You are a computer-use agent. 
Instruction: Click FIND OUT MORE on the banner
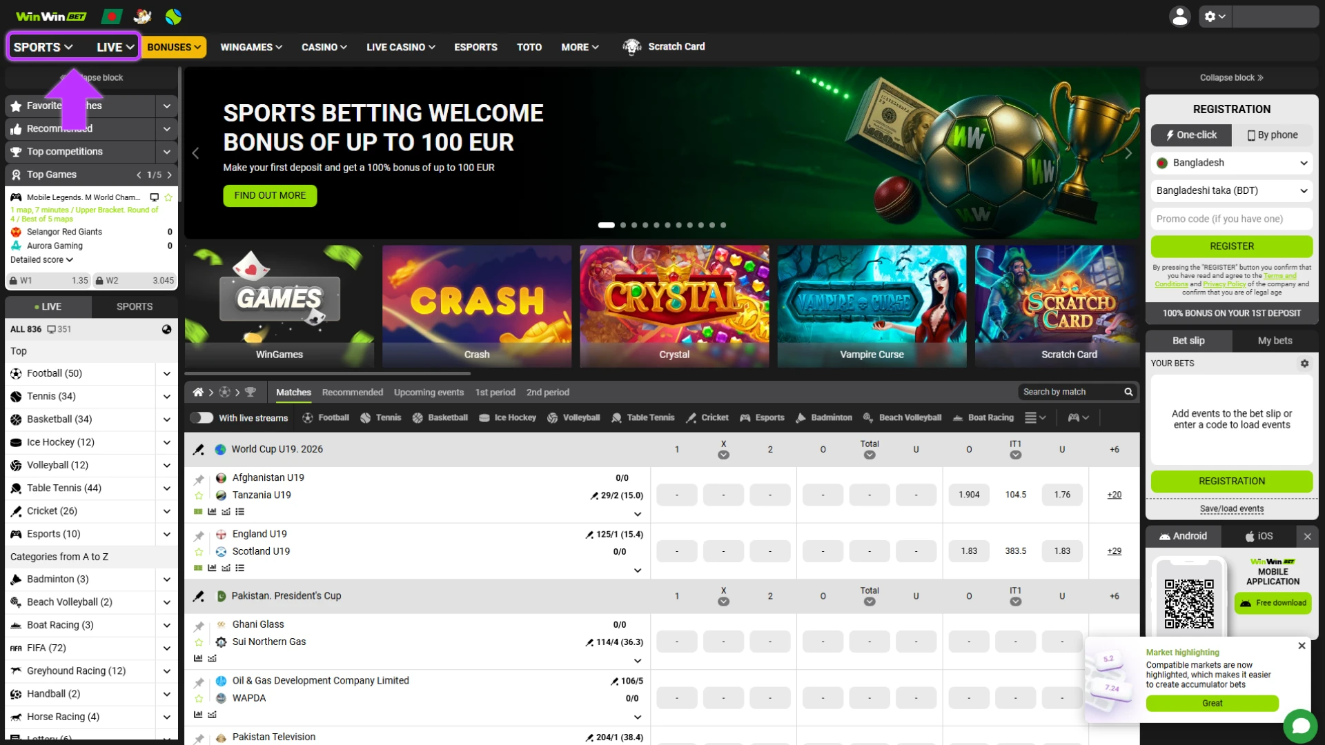coord(270,195)
